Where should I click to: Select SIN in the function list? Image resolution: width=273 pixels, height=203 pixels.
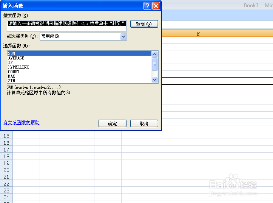(x=79, y=81)
